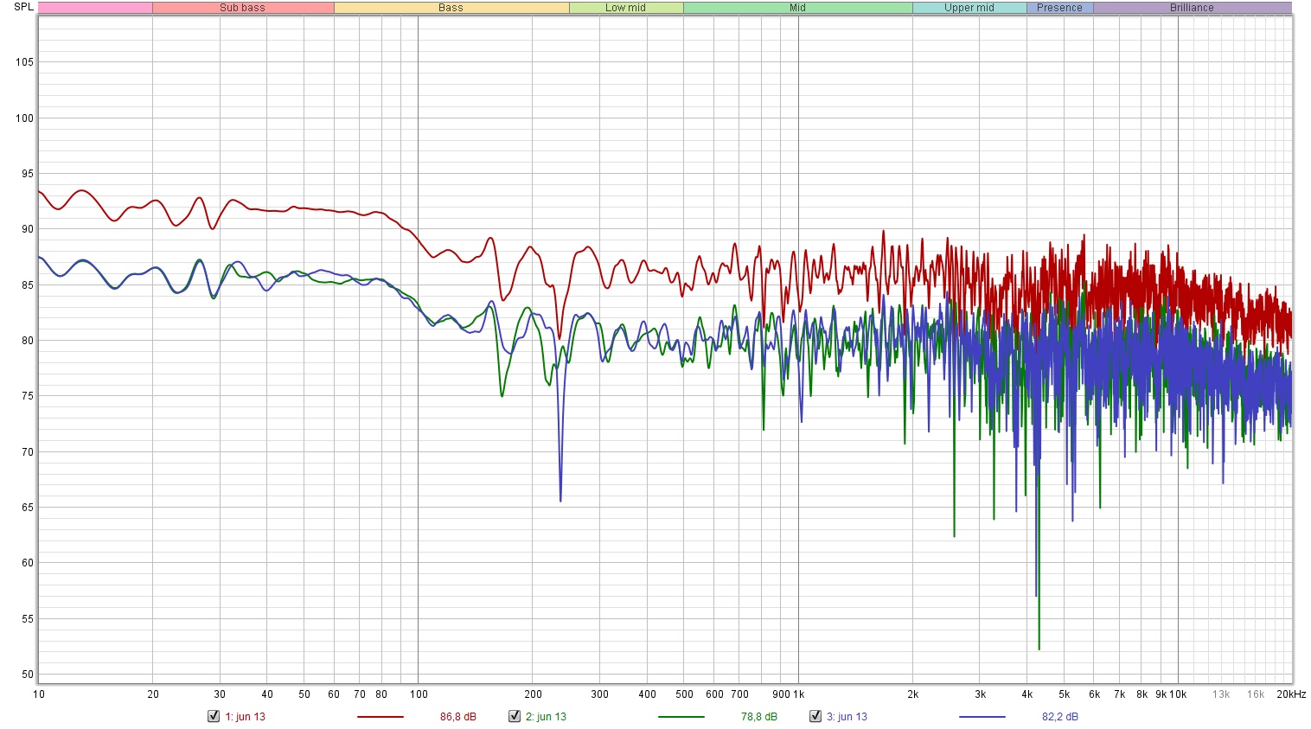This screenshot has width=1311, height=729.
Task: Click the 20kHz frequency axis label
Action: tap(1291, 694)
